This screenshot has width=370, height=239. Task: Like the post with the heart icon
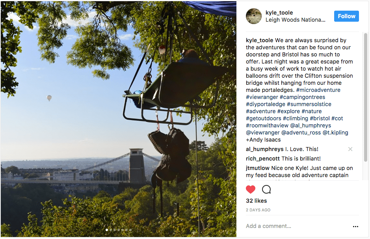251,190
